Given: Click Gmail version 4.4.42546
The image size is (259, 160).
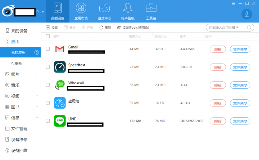Looking at the screenshot, I should [187, 49].
